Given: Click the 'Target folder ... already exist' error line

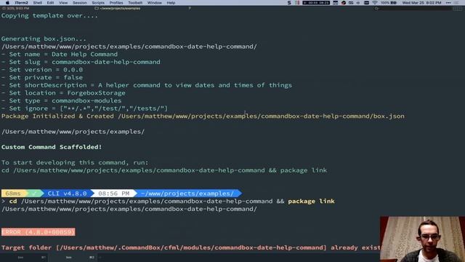Looking at the screenshot, I should (190, 247).
